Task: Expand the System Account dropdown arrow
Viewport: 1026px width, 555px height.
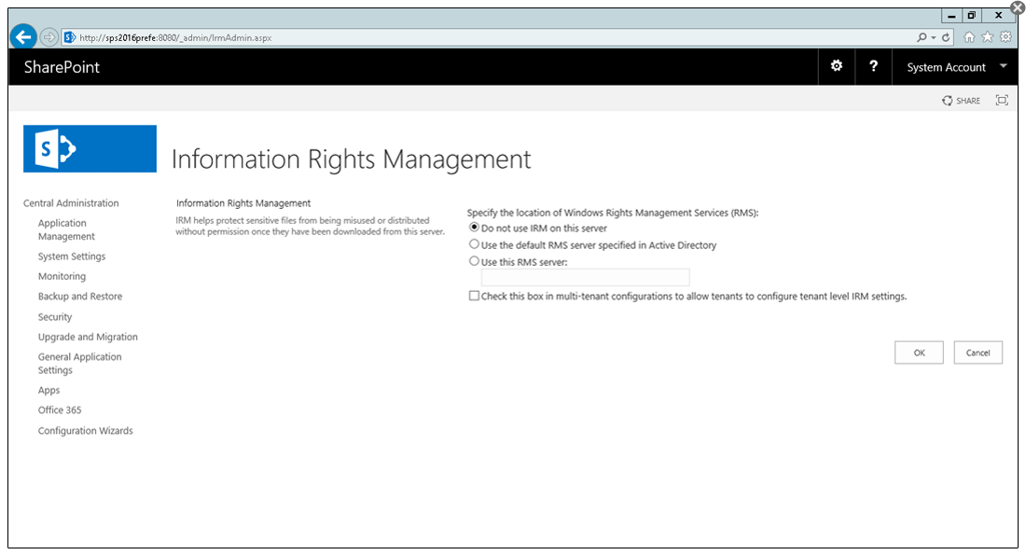Action: click(x=1003, y=66)
